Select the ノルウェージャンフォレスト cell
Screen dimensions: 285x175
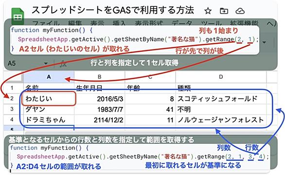point(221,120)
